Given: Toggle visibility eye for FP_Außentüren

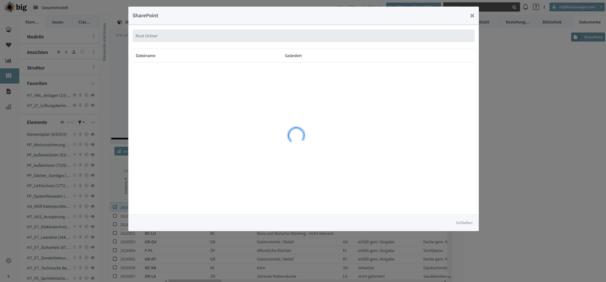Looking at the screenshot, I should (x=93, y=165).
